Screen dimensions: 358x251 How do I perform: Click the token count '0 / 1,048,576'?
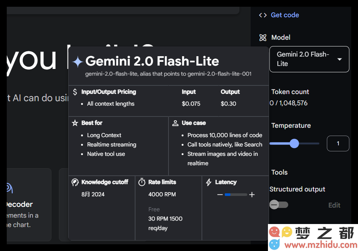[289, 103]
